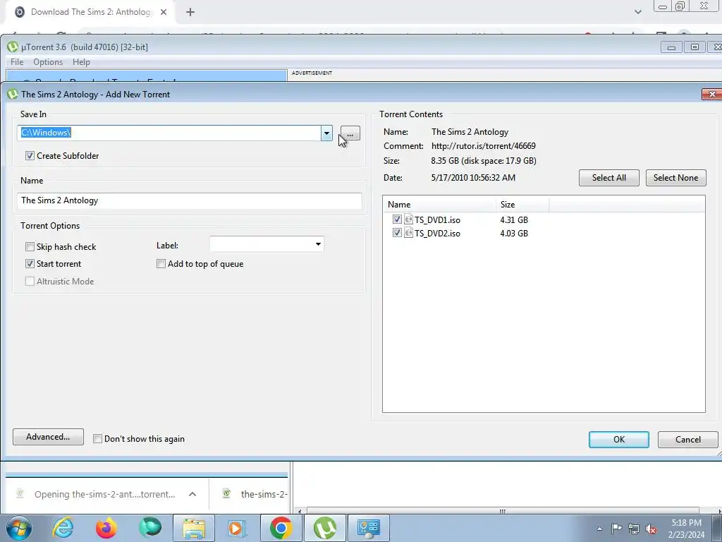Image resolution: width=722 pixels, height=542 pixels.
Task: Click the muted volume tray icon
Action: pyautogui.click(x=651, y=529)
